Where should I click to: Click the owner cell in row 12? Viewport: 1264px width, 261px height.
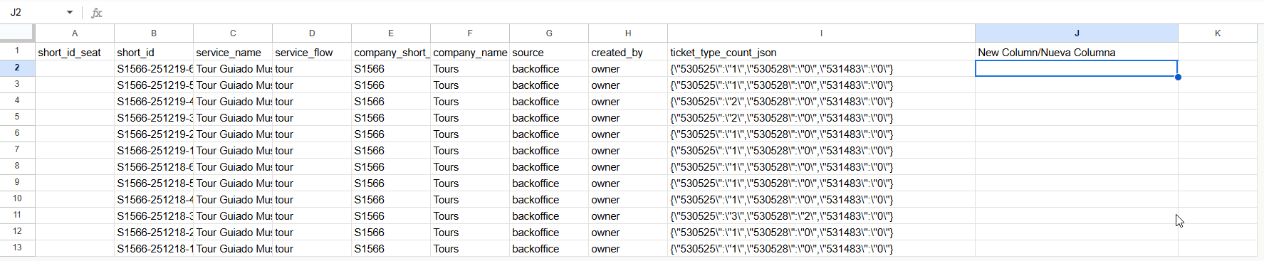pyautogui.click(x=628, y=232)
